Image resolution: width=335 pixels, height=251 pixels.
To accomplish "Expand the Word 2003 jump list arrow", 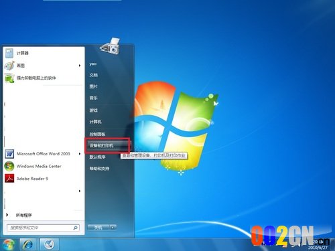I will pyautogui.click(x=80, y=154).
